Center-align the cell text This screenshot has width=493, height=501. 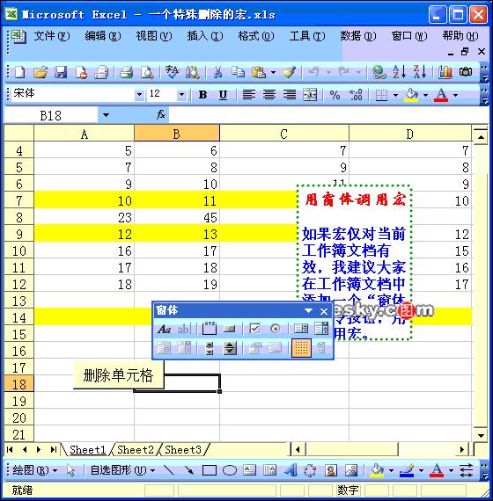coord(269,95)
